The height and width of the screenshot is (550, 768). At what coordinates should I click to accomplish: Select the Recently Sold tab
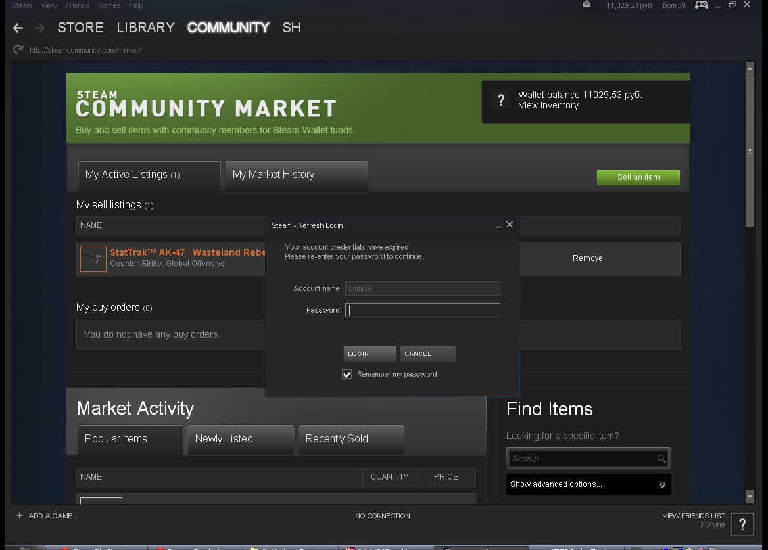click(351, 439)
